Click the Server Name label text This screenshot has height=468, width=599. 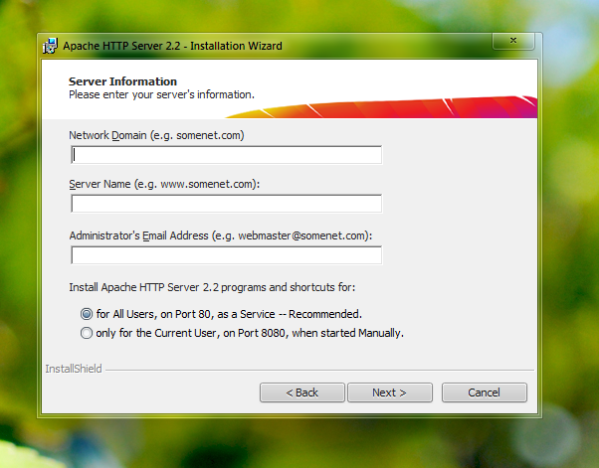tap(164, 184)
